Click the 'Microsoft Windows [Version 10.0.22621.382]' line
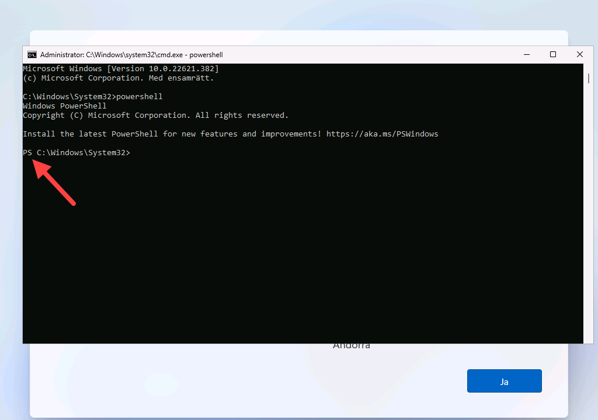Screen dimensions: 598x420 click(120, 69)
